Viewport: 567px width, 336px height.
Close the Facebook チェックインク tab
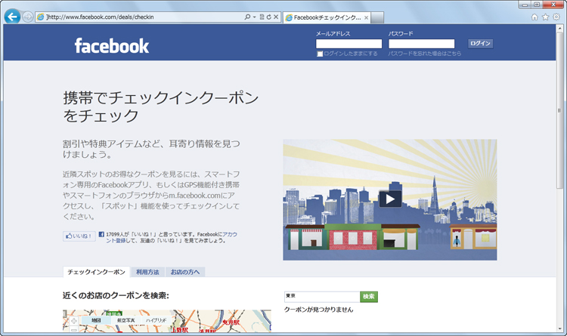click(x=367, y=17)
